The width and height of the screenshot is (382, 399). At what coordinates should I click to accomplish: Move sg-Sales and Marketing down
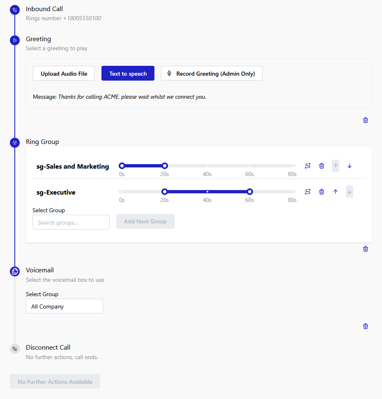(350, 166)
